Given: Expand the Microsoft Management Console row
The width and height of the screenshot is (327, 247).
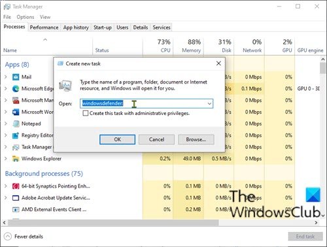Looking at the screenshot, I should click(6, 101).
